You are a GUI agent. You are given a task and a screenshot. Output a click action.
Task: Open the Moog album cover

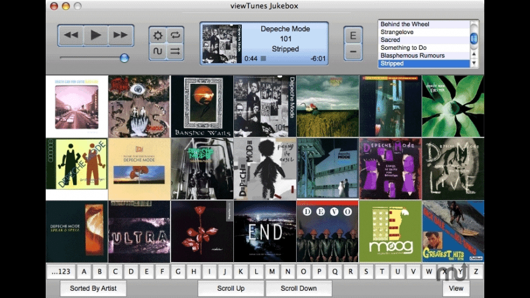(390, 232)
